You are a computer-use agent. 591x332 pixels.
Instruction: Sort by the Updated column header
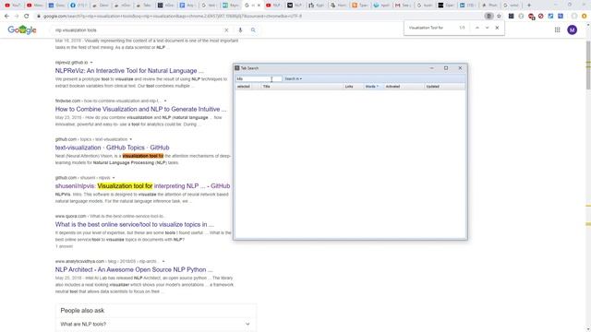coord(445,87)
